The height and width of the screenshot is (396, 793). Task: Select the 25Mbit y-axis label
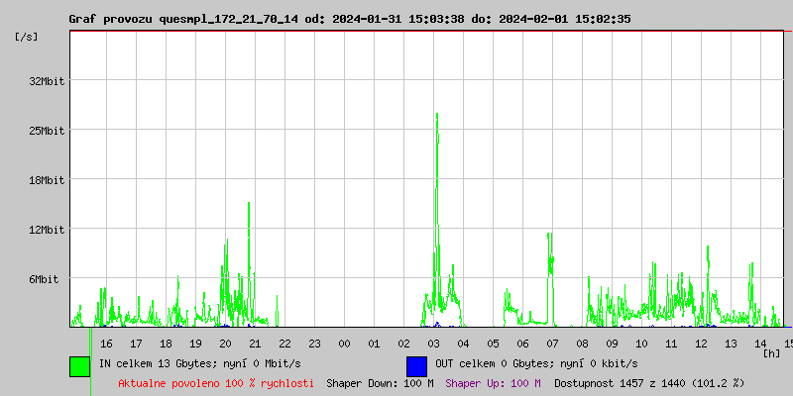(47, 131)
